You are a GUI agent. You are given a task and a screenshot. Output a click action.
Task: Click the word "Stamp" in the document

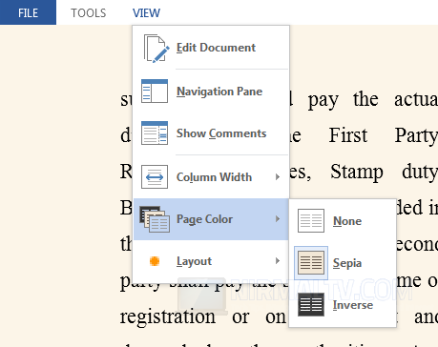[357, 172]
